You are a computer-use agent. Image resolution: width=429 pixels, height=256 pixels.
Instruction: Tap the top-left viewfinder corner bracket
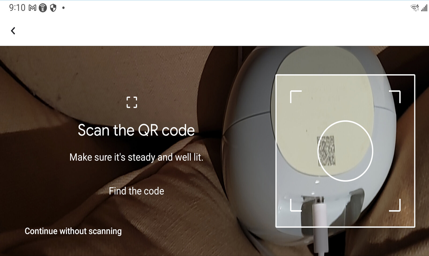(295, 96)
